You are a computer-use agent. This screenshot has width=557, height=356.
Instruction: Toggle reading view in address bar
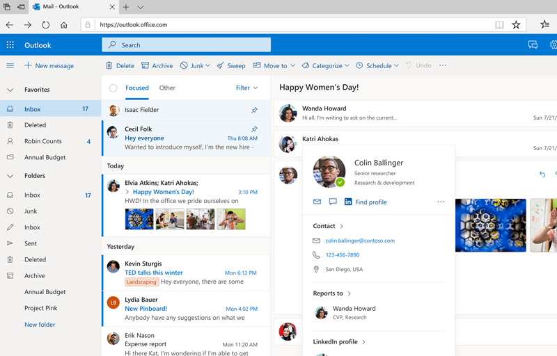click(499, 24)
